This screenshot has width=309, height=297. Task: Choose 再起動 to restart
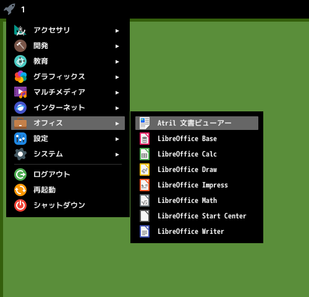[68, 190]
